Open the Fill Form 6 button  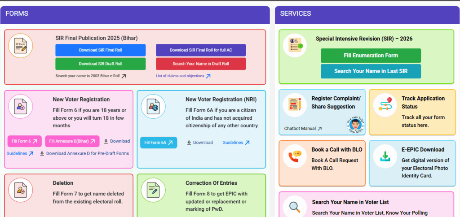coord(24,141)
